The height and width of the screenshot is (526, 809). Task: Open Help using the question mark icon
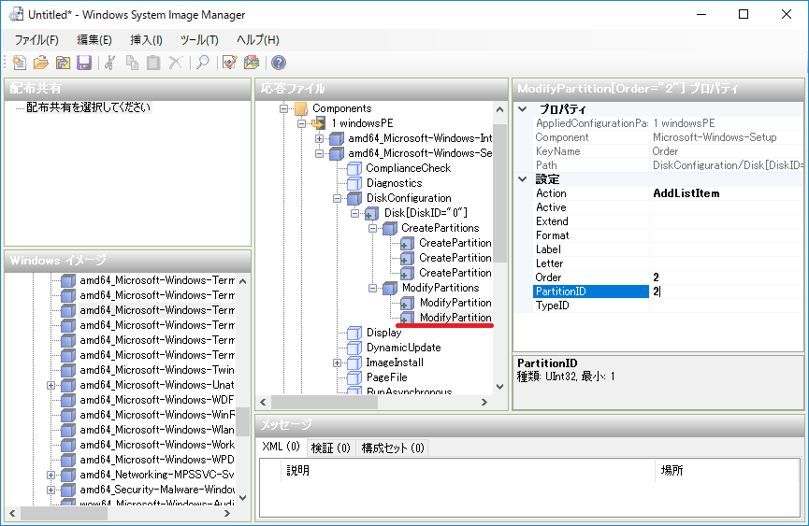click(x=278, y=63)
